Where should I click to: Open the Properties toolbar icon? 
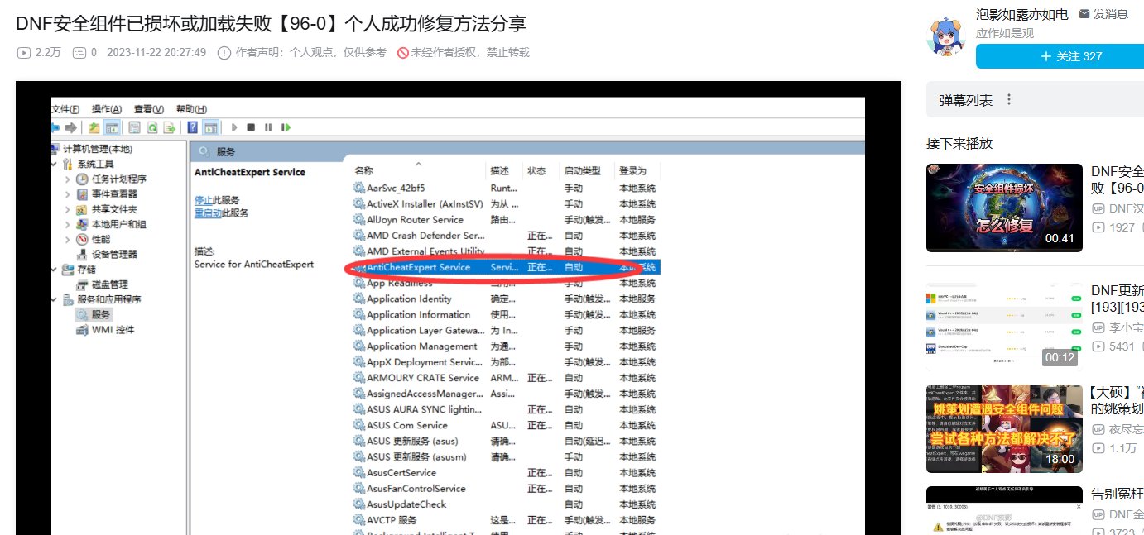pyautogui.click(x=134, y=127)
